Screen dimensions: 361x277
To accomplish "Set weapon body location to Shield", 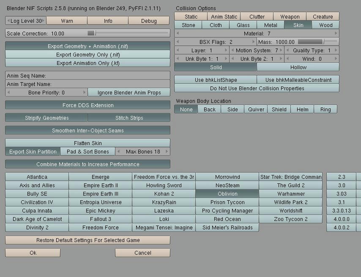I will click(x=279, y=109).
